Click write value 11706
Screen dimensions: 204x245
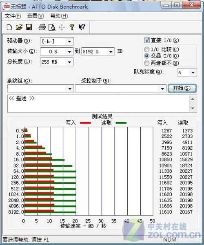click(166, 189)
